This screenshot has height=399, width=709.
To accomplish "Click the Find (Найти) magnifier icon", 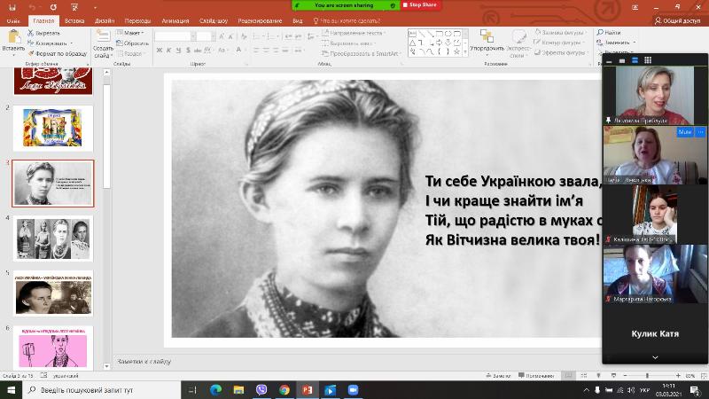I will coord(601,33).
